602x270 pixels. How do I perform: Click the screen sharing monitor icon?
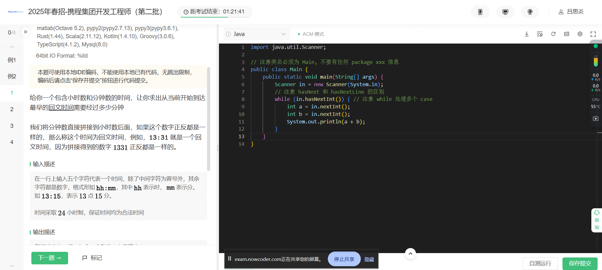(x=505, y=12)
